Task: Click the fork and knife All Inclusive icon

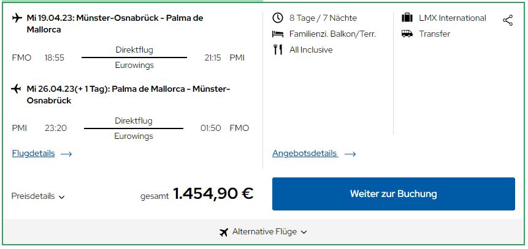Action: [x=278, y=50]
